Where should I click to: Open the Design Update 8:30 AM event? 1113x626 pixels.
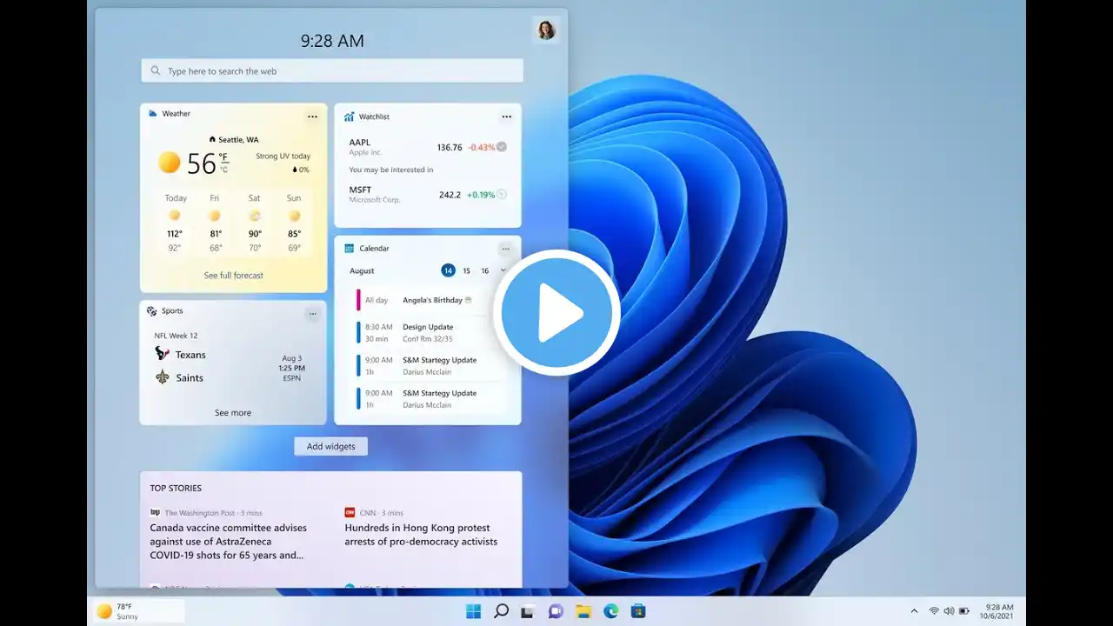(x=430, y=333)
